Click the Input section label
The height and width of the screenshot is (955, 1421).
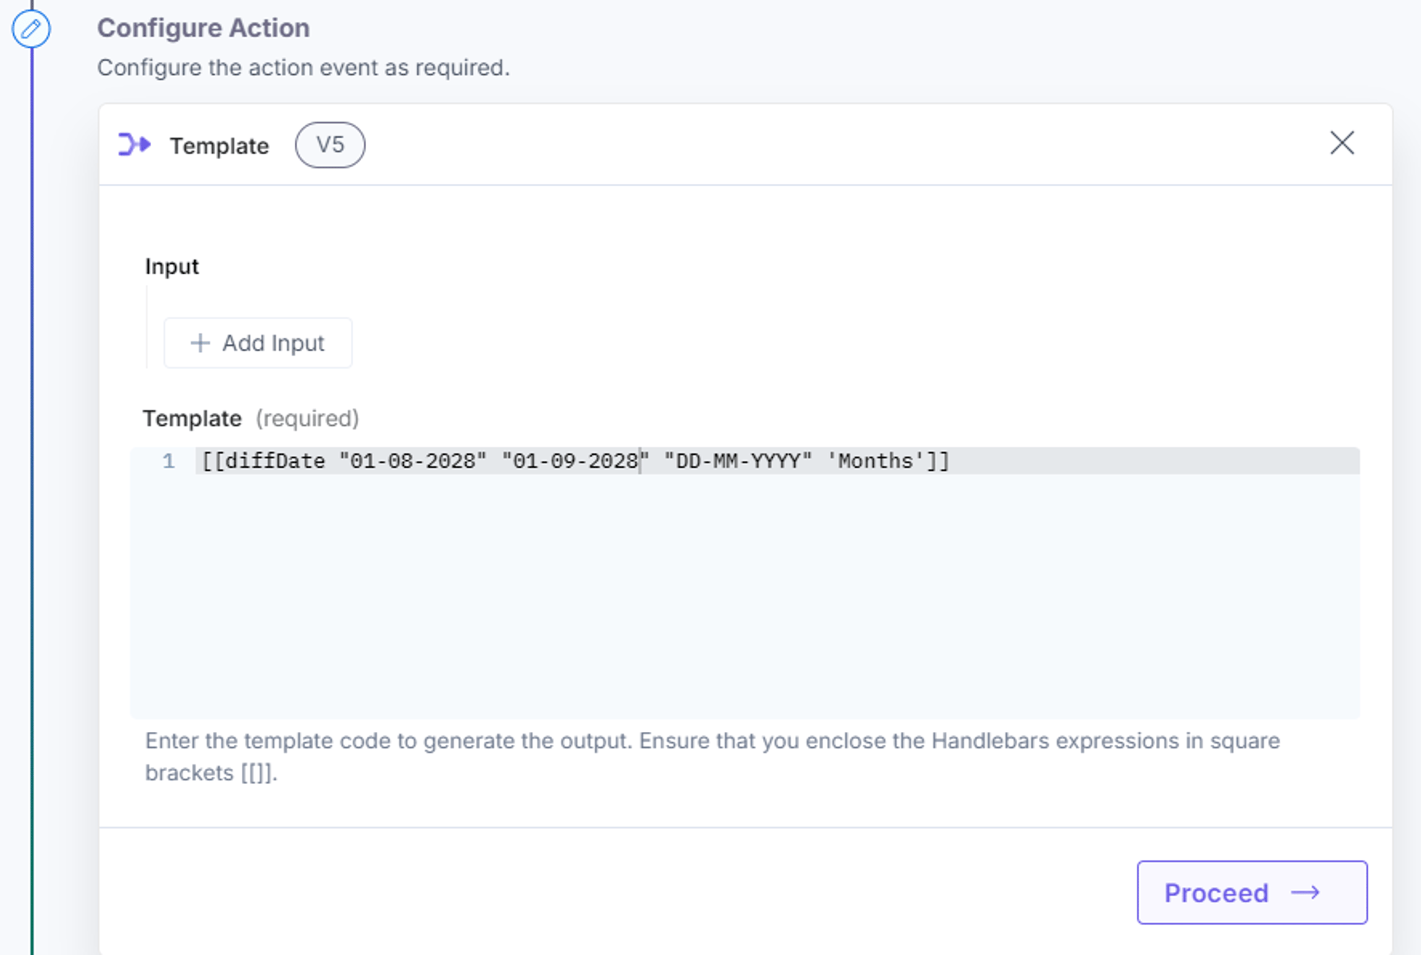tap(172, 266)
